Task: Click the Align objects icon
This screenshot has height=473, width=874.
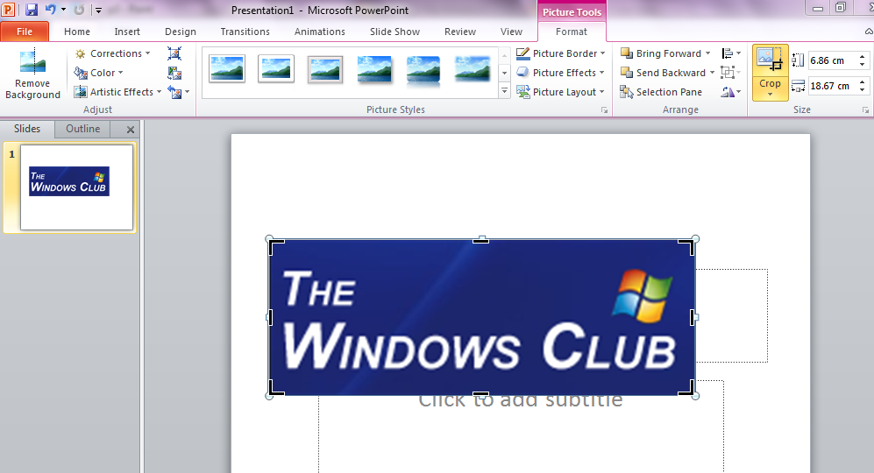Action: click(x=728, y=53)
